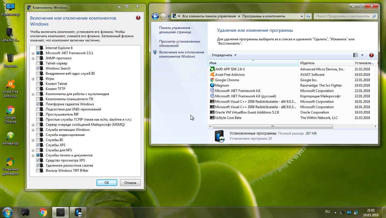386x218 pixels.
Task: Click the Magnum program icon
Action: tap(212, 85)
